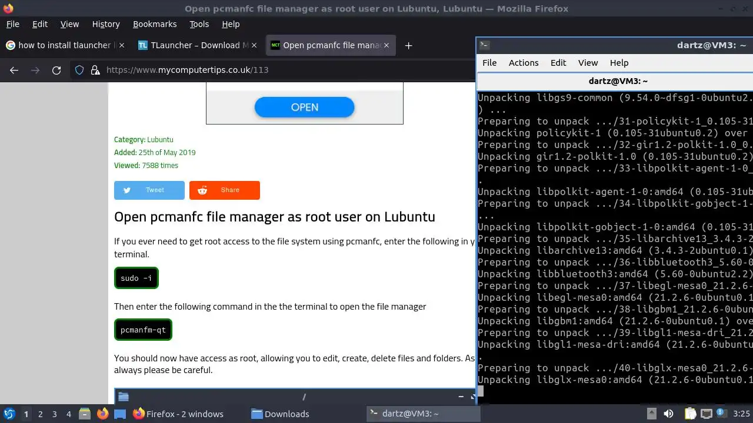Go back to previous page
This screenshot has width=753, height=423.
click(14, 70)
